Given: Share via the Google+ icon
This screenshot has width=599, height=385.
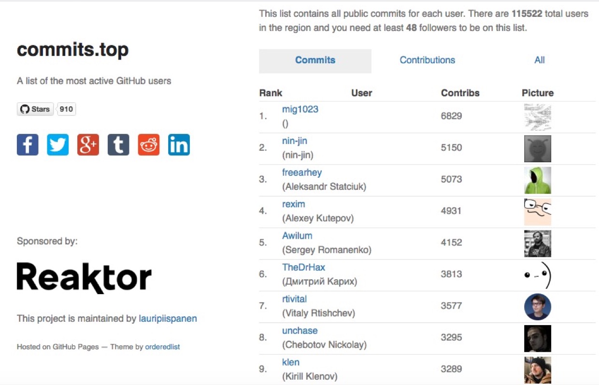Looking at the screenshot, I should [88, 144].
